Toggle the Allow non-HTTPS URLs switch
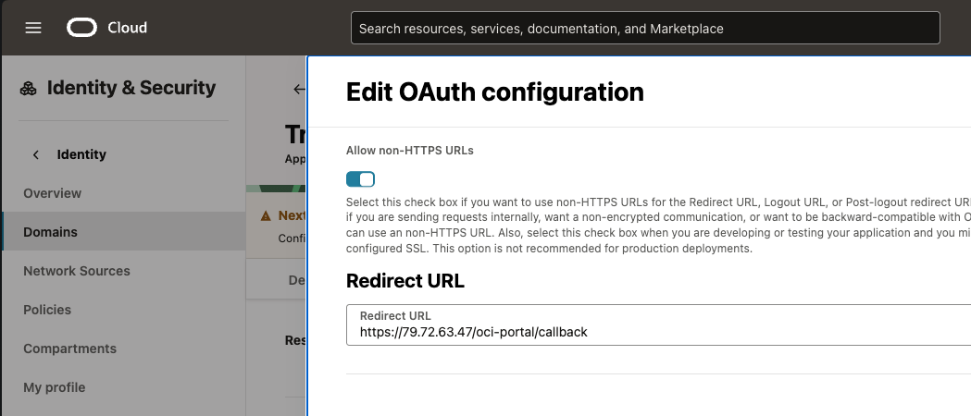This screenshot has height=416, width=971. point(360,179)
